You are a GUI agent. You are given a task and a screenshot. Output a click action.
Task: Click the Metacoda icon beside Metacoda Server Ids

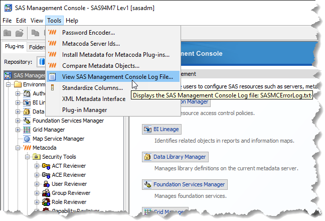point(52,43)
